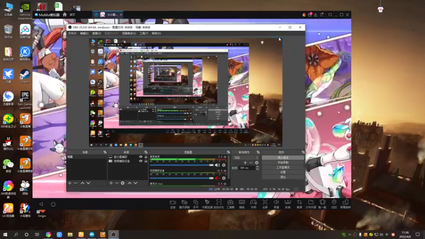Open the keyboard mapping icon in MuMu toolbar
The image size is (425, 239).
pyautogui.click(x=242, y=202)
